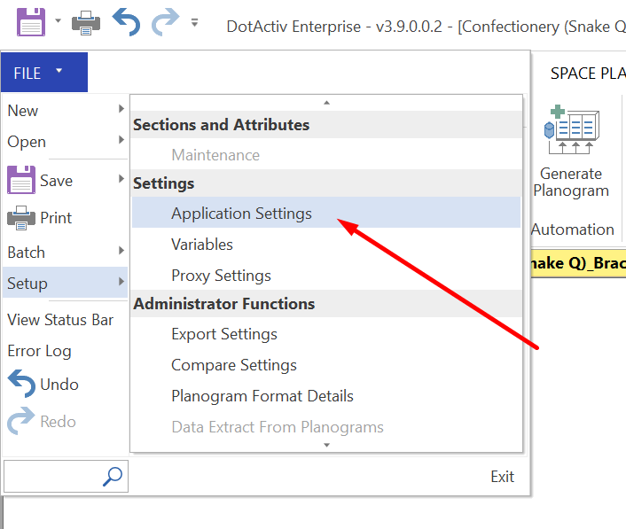Viewport: 626px width, 529px height.
Task: Toggle View Status Bar
Action: coord(60,320)
